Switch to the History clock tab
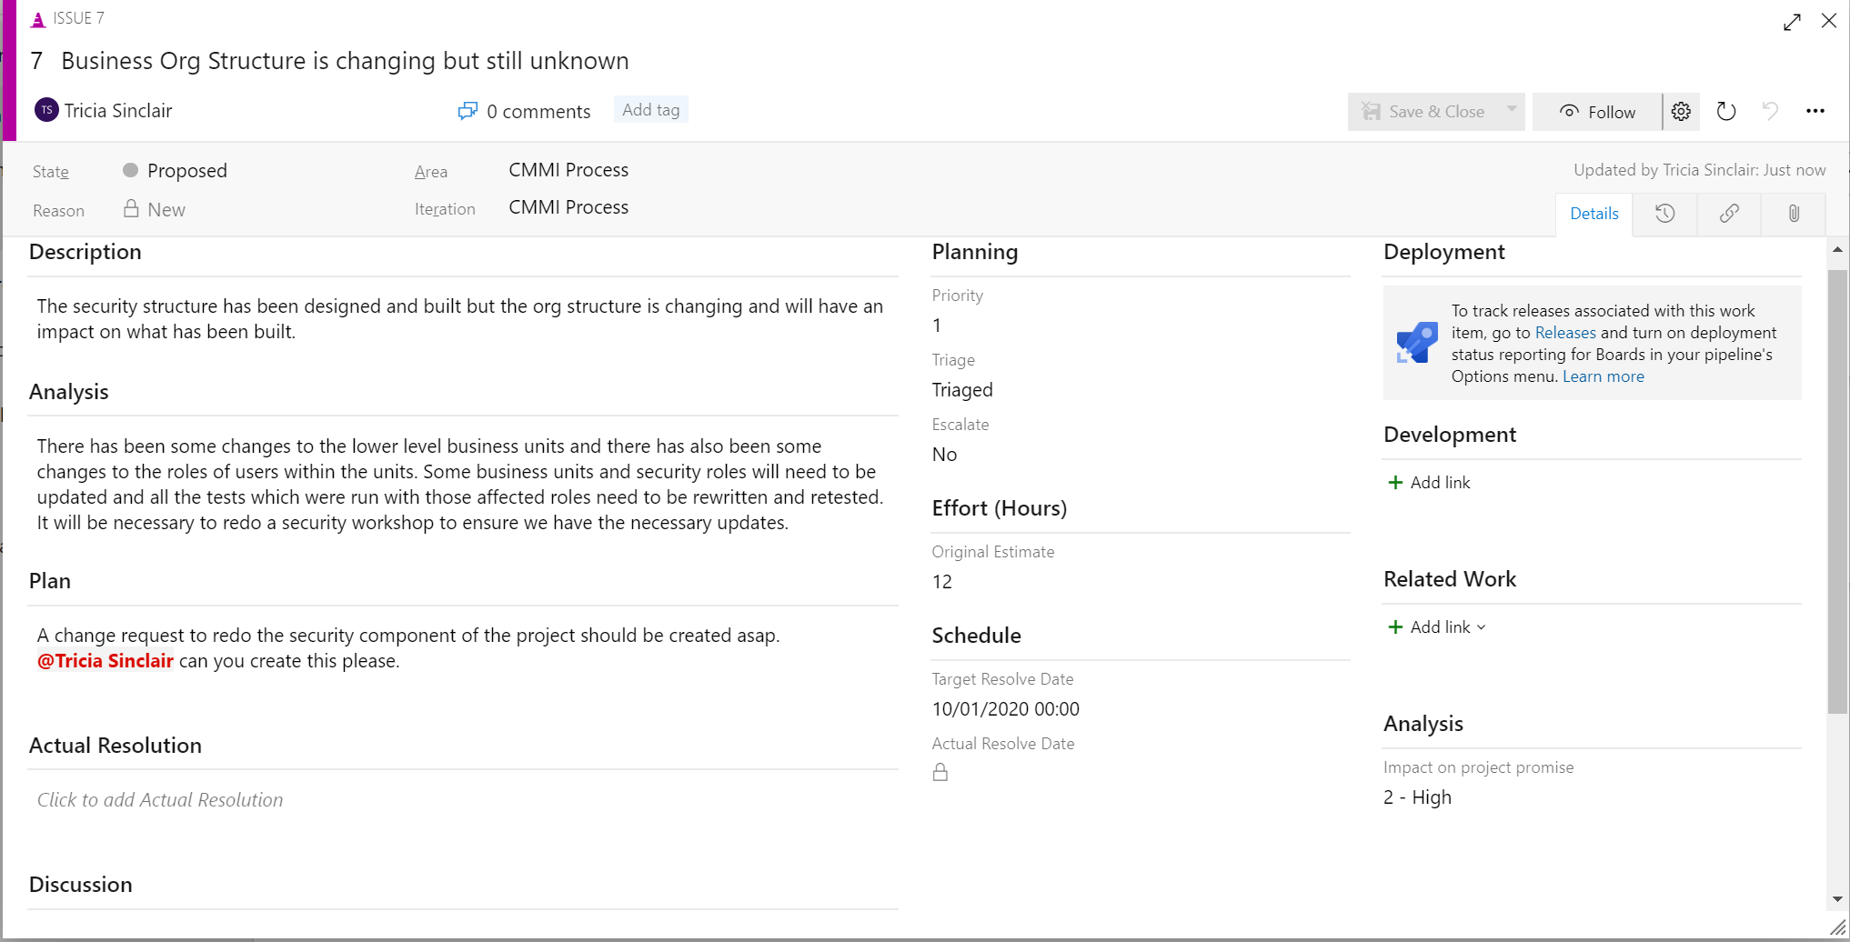This screenshot has width=1850, height=942. click(x=1664, y=214)
